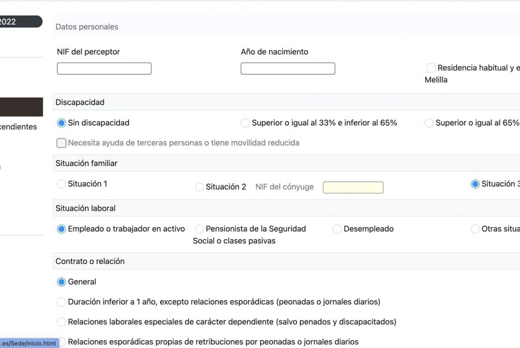The height and width of the screenshot is (348, 520).
Task: Click the NIF del perceptor field
Action: (104, 68)
